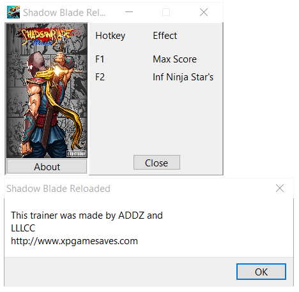Click the Effect column header
This screenshot has height=292, width=299.
point(165,36)
